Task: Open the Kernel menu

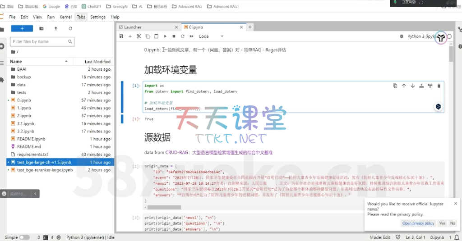Action: click(x=65, y=17)
